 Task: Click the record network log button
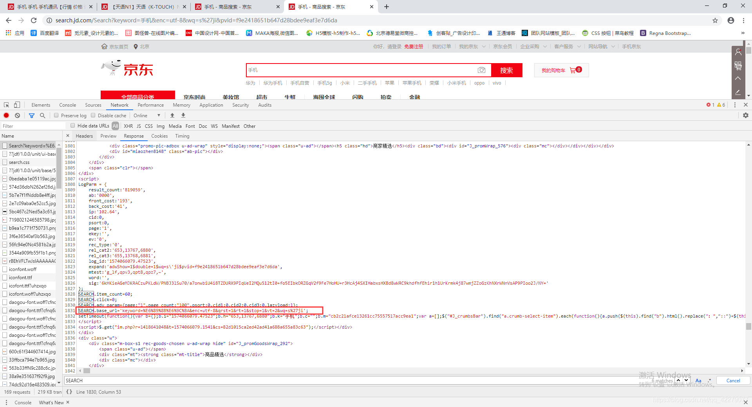[x=6, y=115]
